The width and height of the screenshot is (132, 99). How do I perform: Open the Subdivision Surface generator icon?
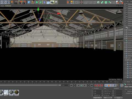tap(37, 2)
